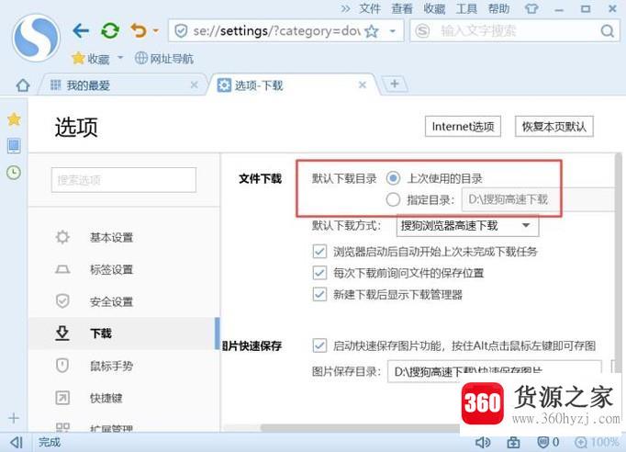Click the 100% zoom control
Viewport: 626px width, 452px height.
click(x=598, y=442)
